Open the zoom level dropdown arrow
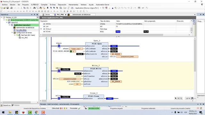This screenshot has width=205, height=115. coord(195,98)
